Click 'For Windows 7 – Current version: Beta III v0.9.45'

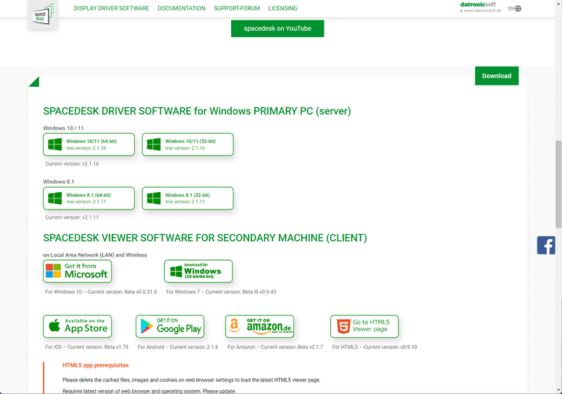click(x=221, y=292)
